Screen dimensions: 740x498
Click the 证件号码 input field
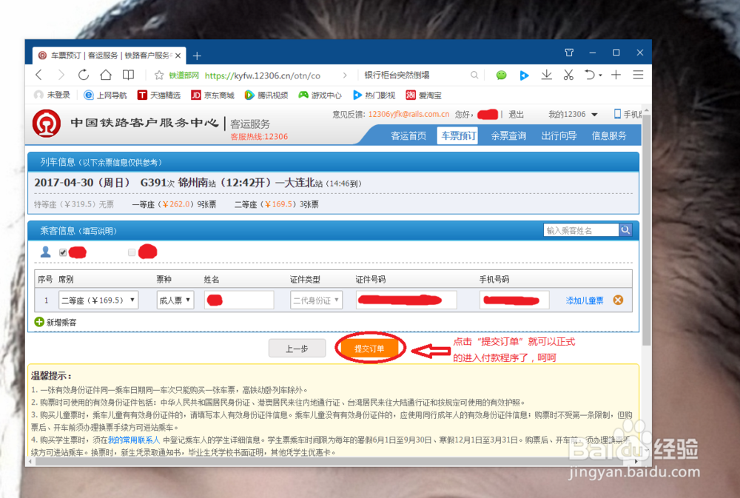406,300
